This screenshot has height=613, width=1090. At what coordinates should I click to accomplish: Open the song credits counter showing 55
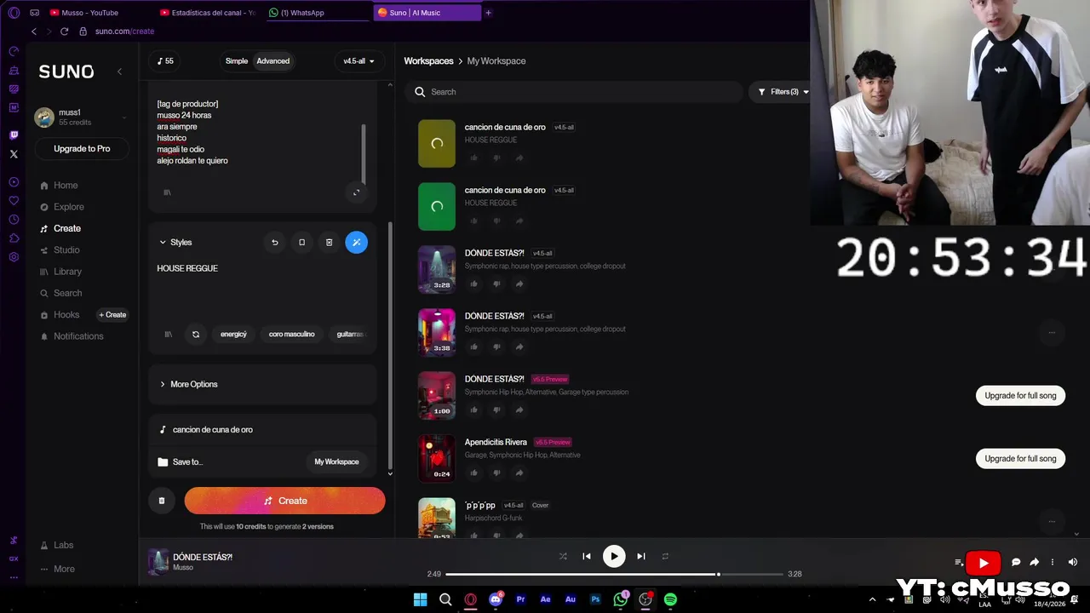pyautogui.click(x=165, y=61)
